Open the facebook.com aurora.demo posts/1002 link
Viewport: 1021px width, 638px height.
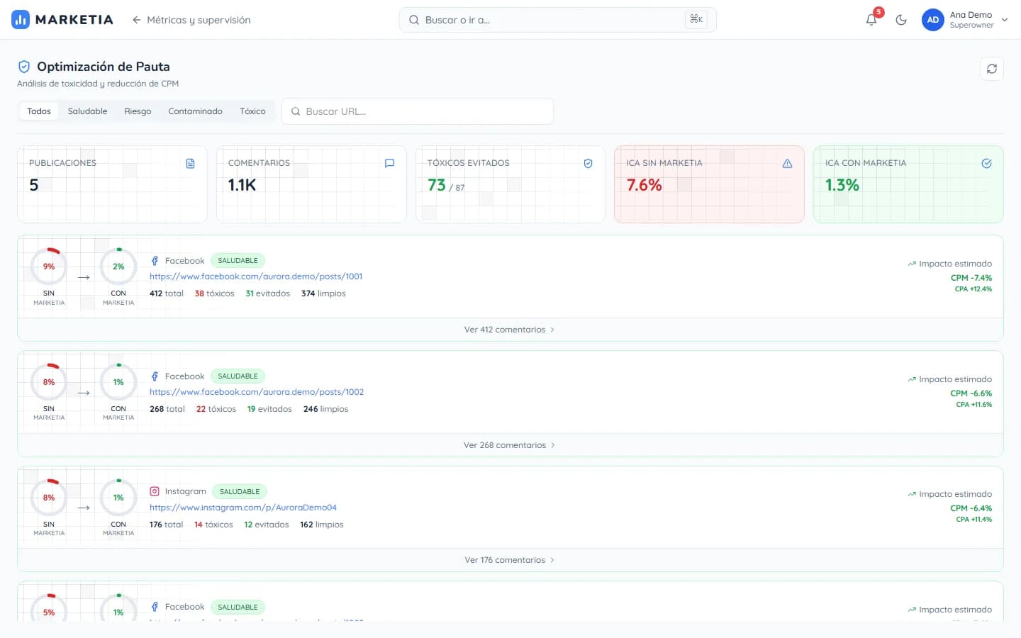click(x=257, y=392)
